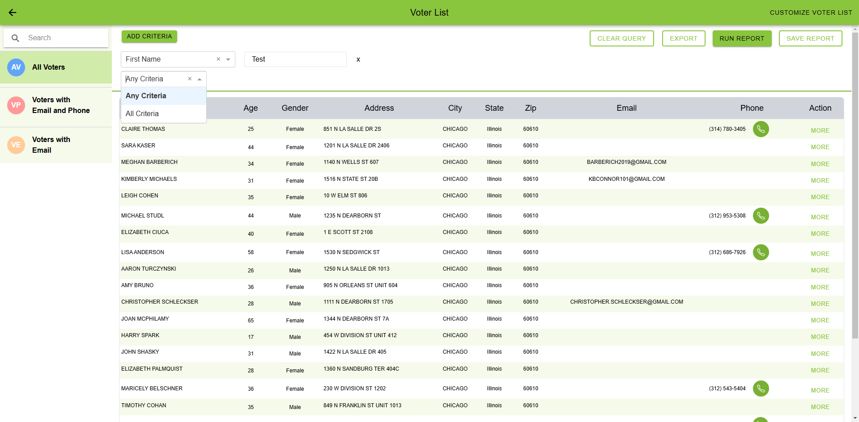Click the back arrow in the header

click(x=12, y=13)
